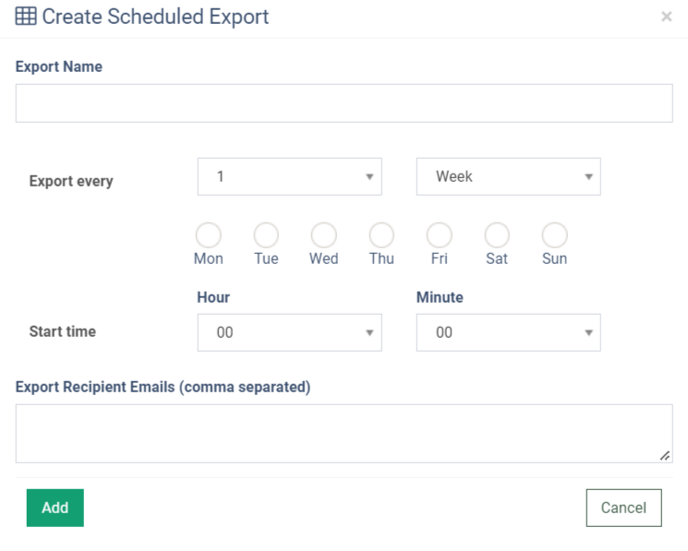Open the export interval number dropdown
The image size is (688, 551).
coord(289,176)
